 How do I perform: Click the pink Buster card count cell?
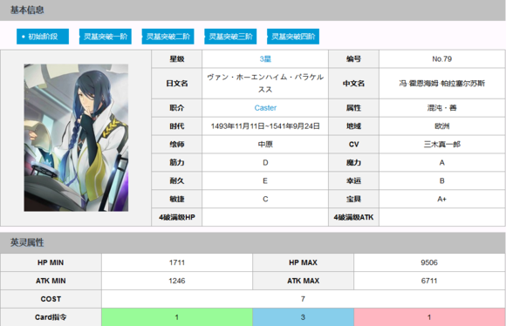(x=429, y=317)
